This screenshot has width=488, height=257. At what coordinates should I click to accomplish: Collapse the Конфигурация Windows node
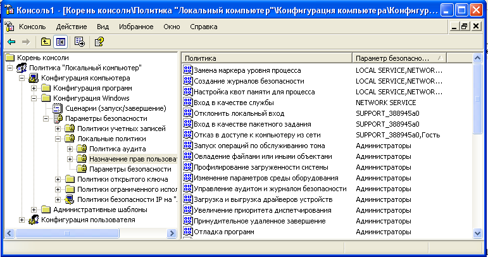[x=34, y=98]
